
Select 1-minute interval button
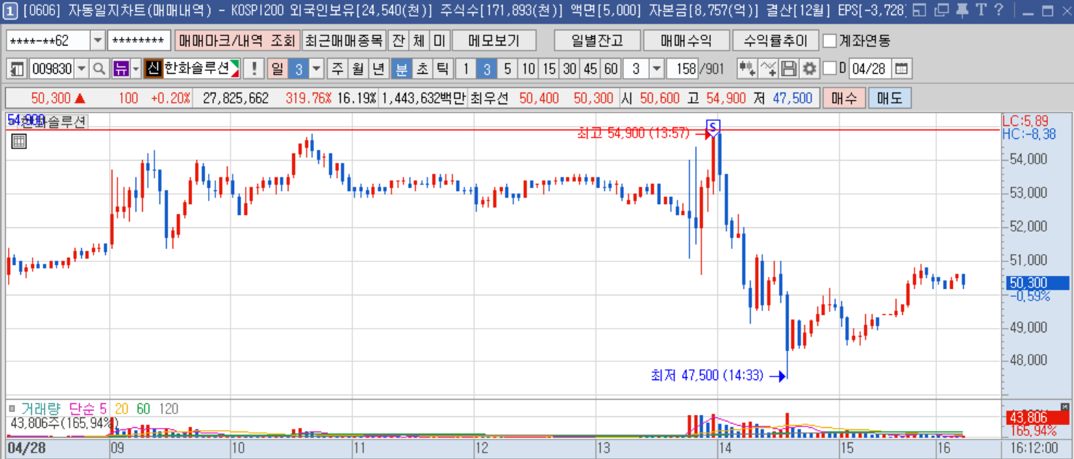(x=466, y=69)
